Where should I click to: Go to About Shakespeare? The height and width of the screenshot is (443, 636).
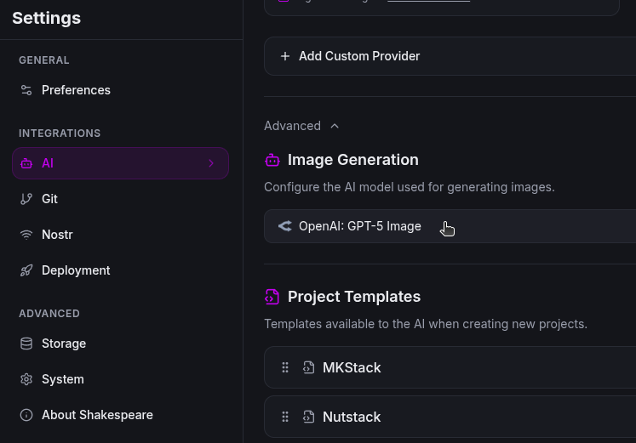coord(97,415)
